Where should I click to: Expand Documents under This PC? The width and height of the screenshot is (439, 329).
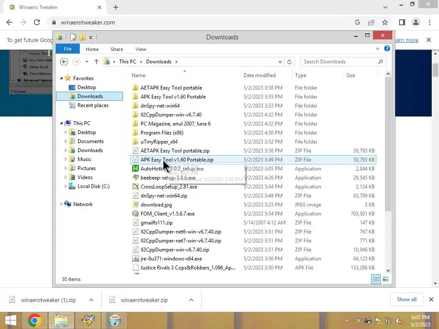[66, 141]
